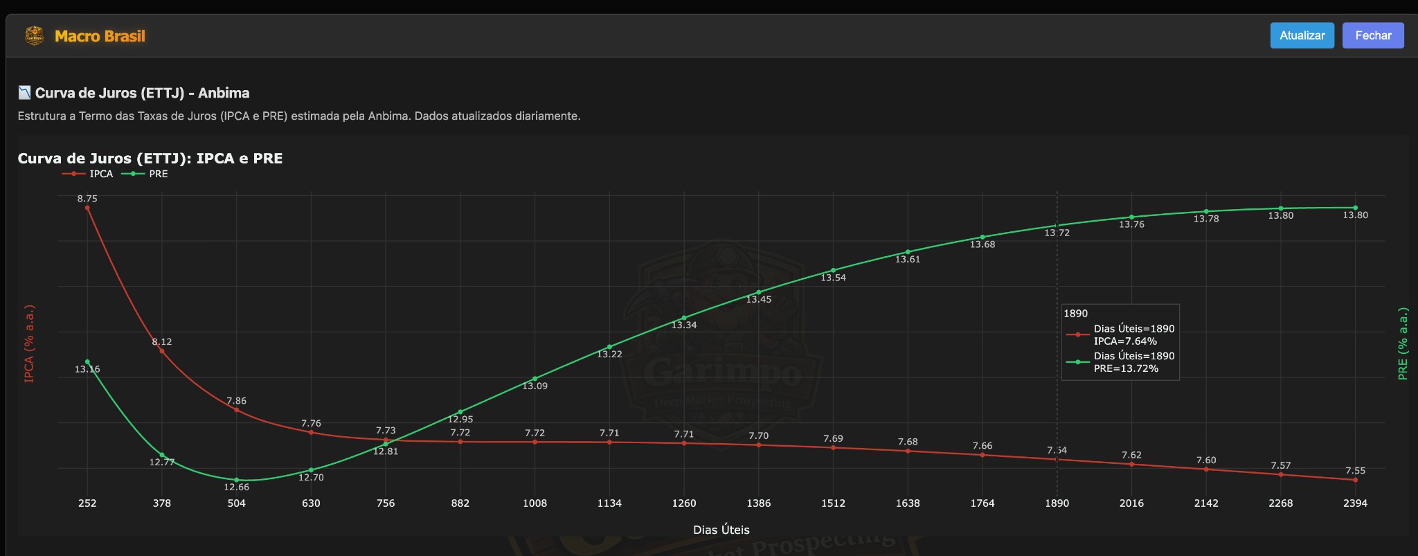
Task: Click the Dias Úteis axis title
Action: point(721,530)
